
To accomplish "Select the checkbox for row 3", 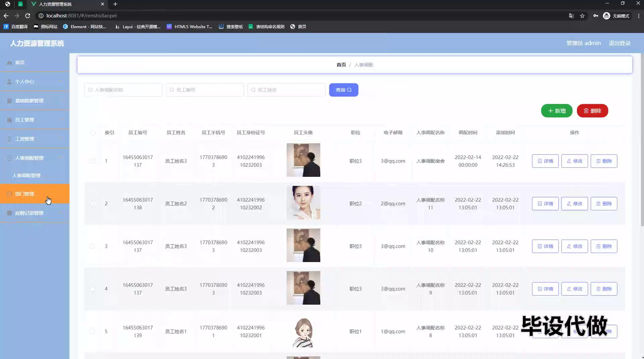I will 92,246.
